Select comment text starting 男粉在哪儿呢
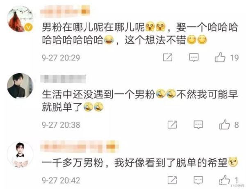The width and height of the screenshot is (246, 189). pos(140,34)
